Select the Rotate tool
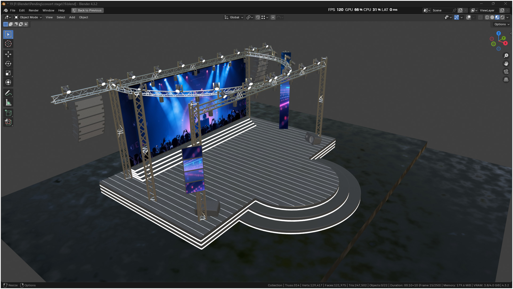 [8, 64]
